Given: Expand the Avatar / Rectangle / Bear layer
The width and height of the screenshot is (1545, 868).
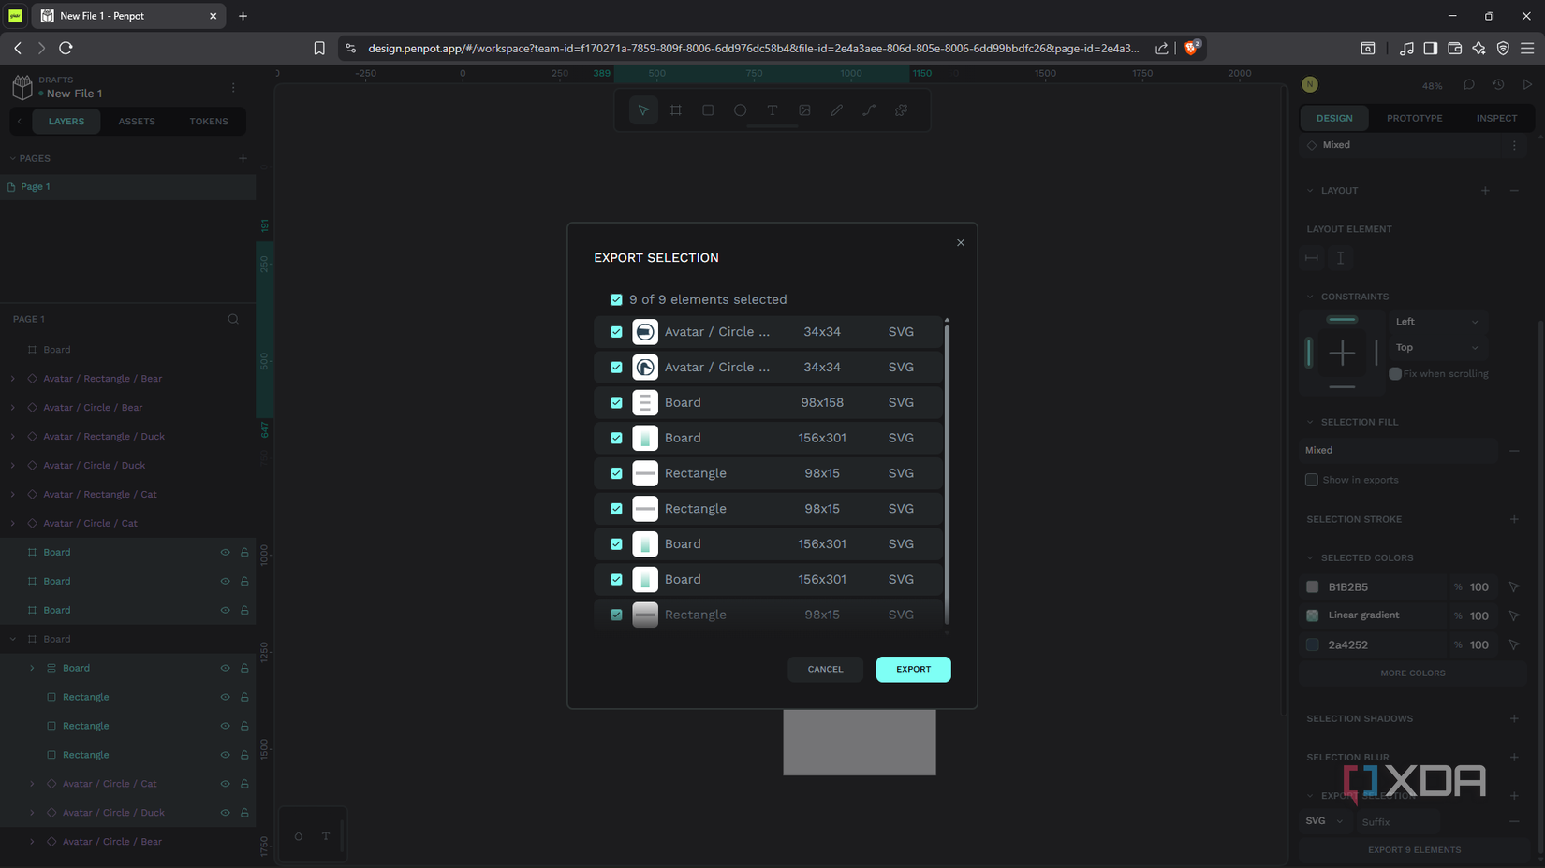Looking at the screenshot, I should pos(13,379).
